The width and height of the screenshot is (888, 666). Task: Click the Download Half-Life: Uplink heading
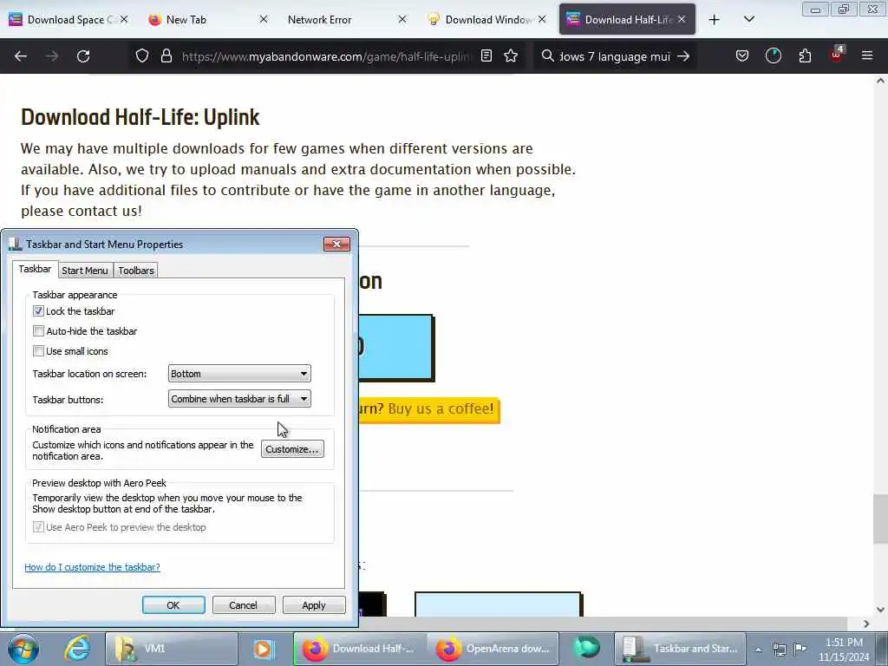140,117
